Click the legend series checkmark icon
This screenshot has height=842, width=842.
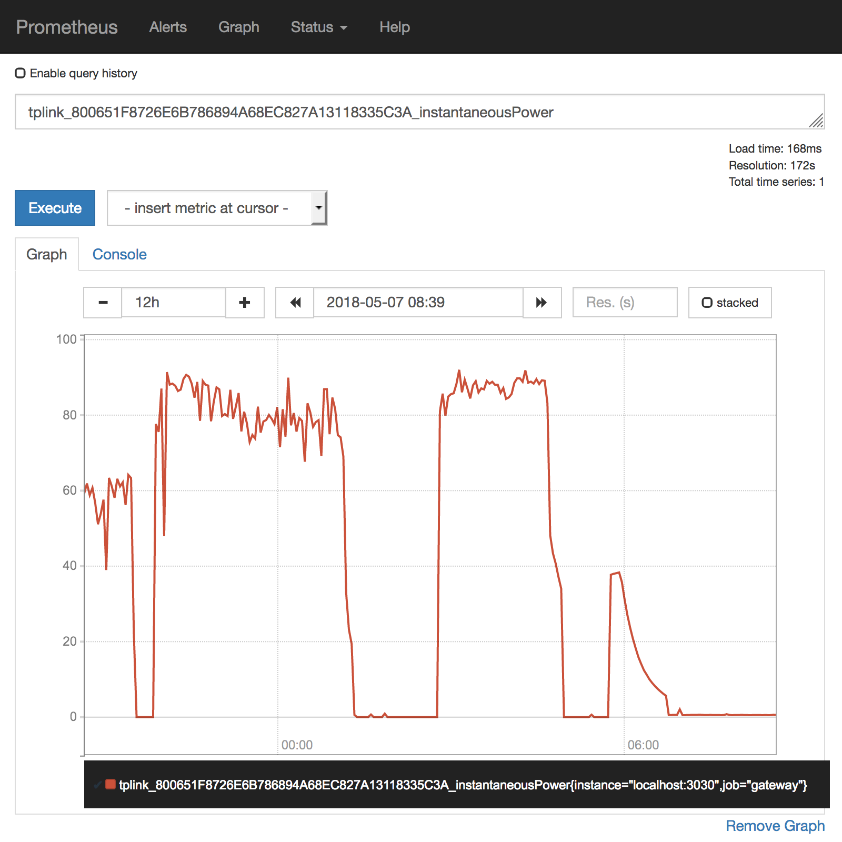(x=98, y=785)
